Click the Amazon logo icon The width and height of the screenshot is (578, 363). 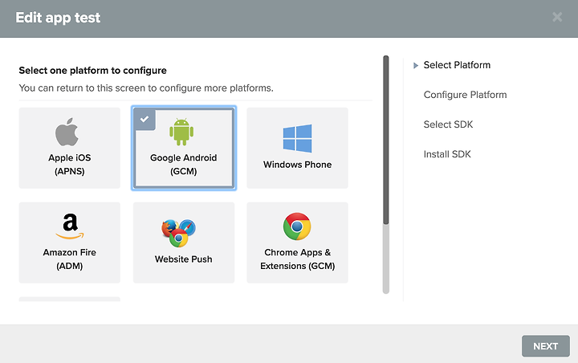tap(70, 226)
